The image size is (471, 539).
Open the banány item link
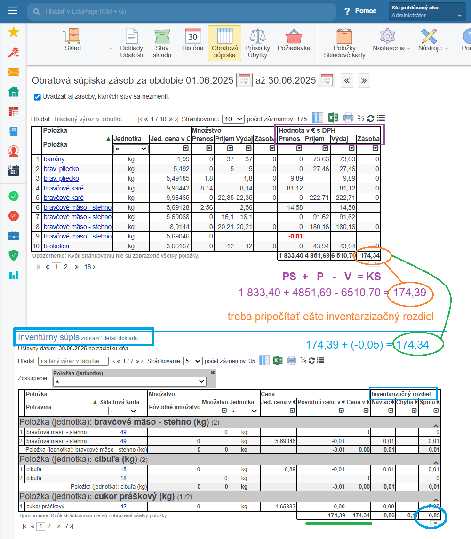click(x=54, y=159)
